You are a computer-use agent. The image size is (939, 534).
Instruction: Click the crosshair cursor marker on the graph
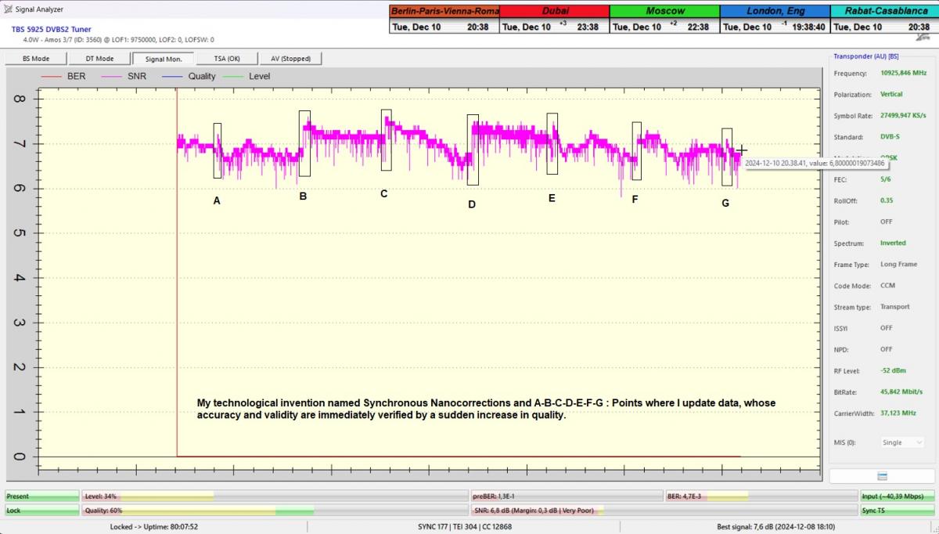pyautogui.click(x=741, y=150)
